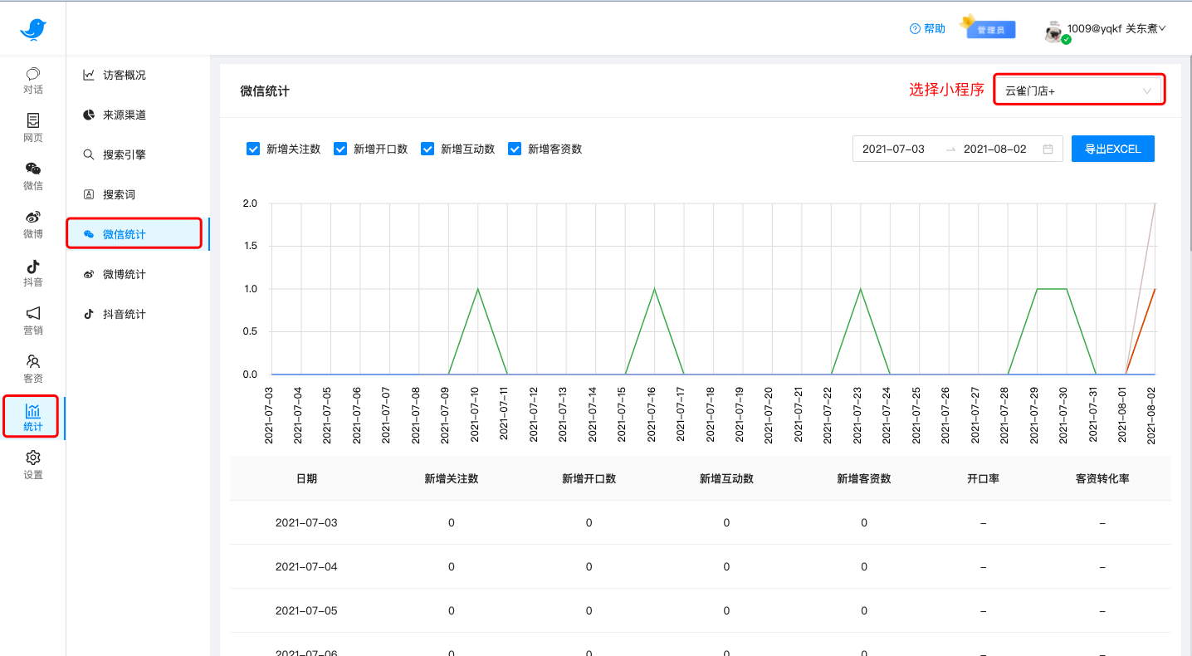Viewport: 1192px width, 656px height.
Task: Click the 导出EXCEL button
Action: (x=1112, y=149)
